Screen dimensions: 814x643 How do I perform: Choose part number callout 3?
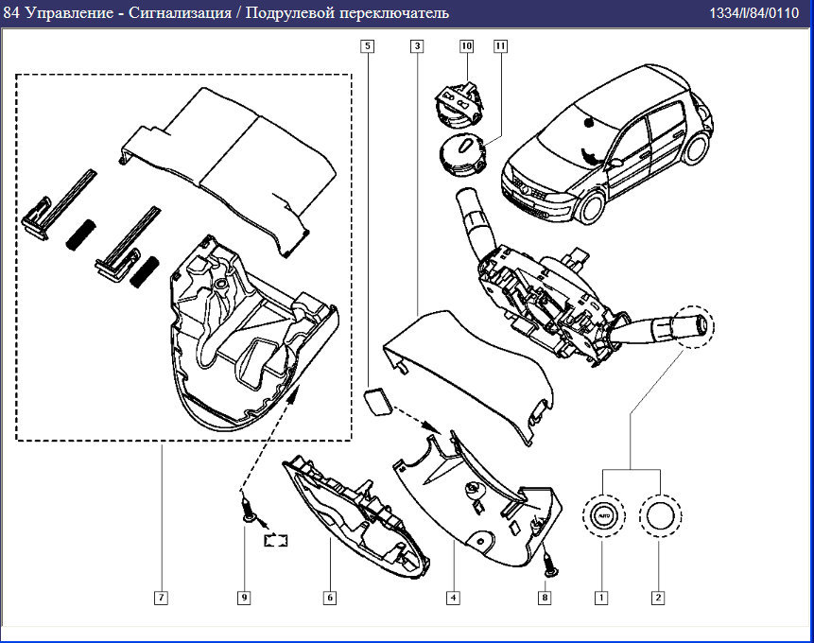coord(417,46)
